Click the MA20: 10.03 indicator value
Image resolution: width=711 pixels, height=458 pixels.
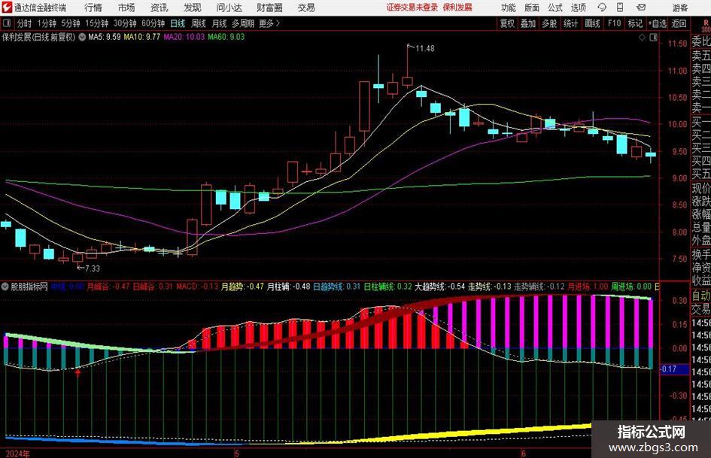click(184, 37)
